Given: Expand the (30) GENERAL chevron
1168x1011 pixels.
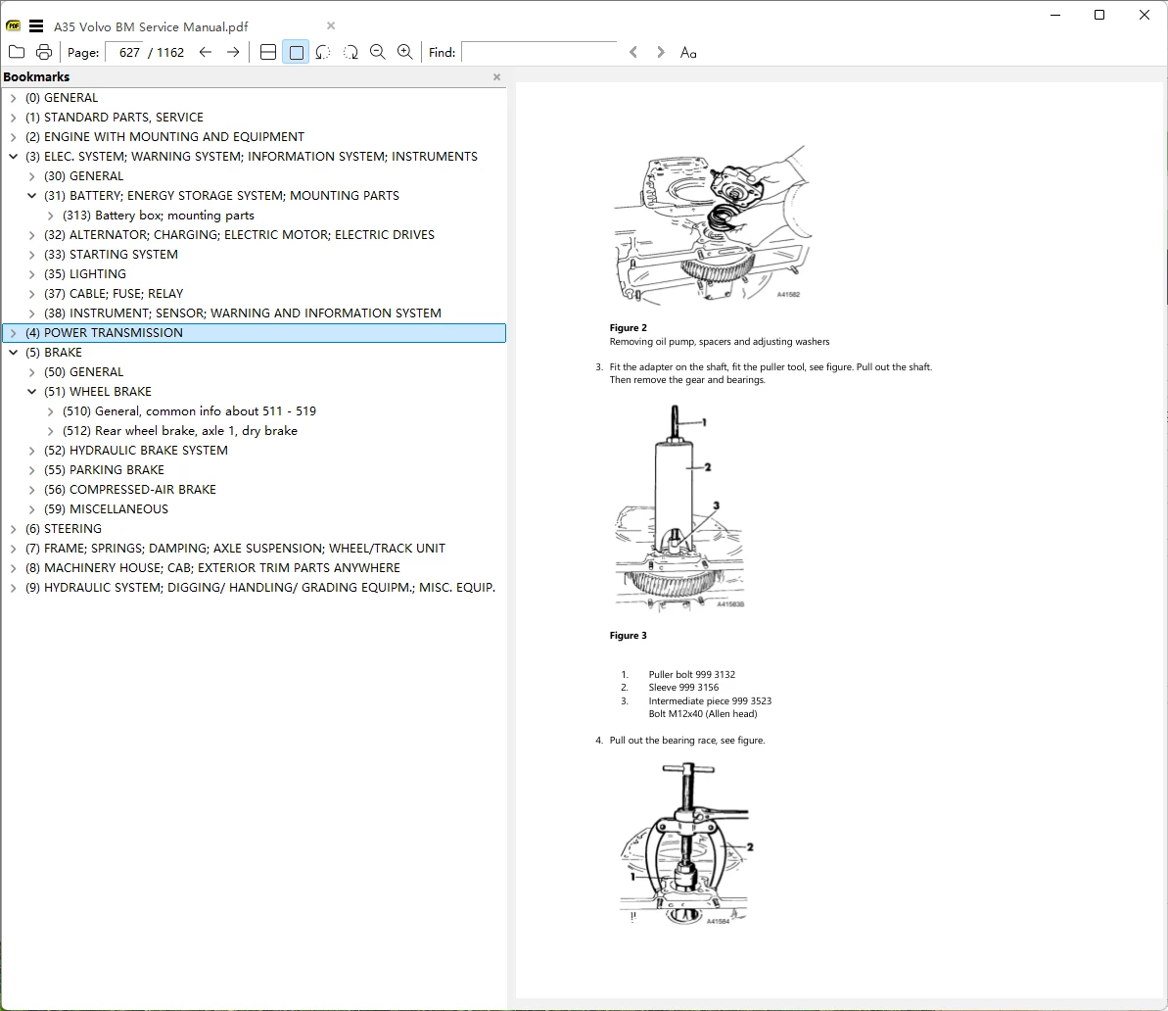Looking at the screenshot, I should 32,176.
